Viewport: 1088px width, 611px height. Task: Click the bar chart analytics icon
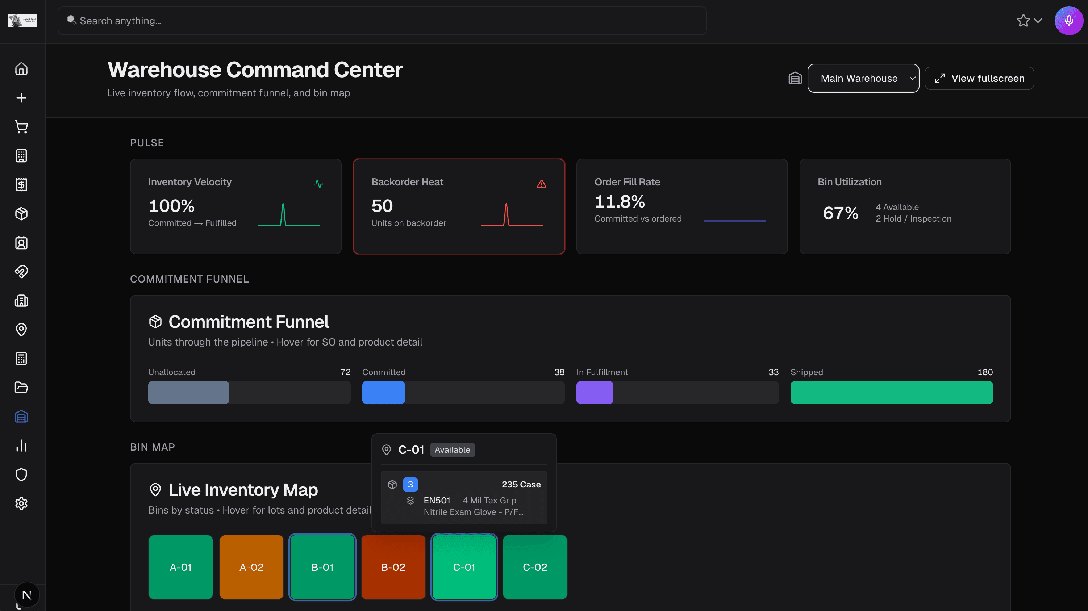pyautogui.click(x=21, y=446)
